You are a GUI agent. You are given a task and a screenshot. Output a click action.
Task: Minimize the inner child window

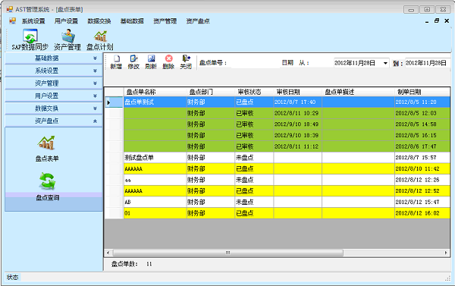tap(427, 21)
